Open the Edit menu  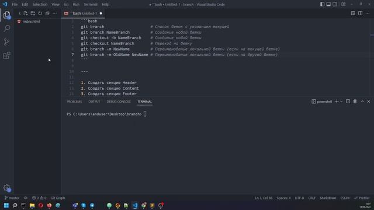click(x=25, y=4)
